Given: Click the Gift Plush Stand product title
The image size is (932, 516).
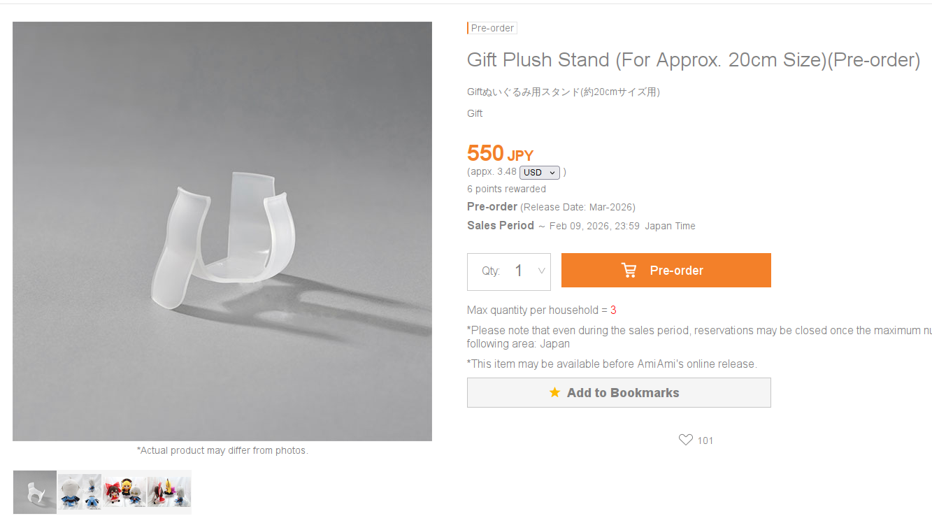Looking at the screenshot, I should (693, 60).
